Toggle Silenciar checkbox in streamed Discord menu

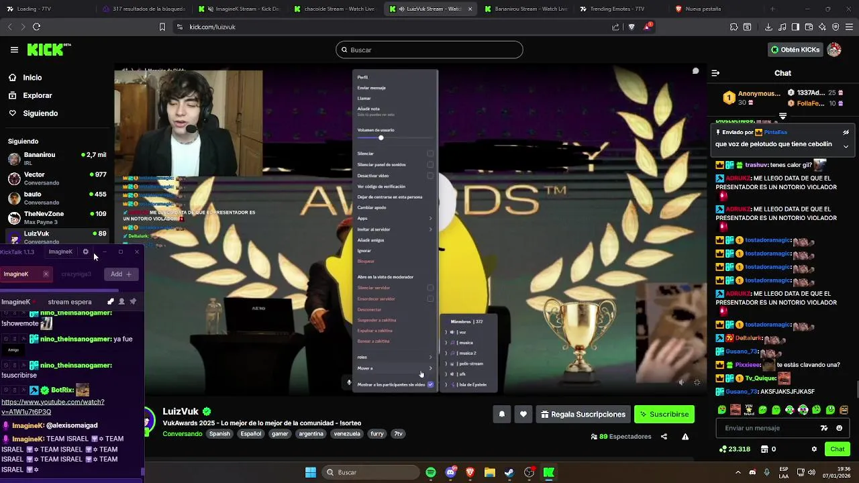coord(430,154)
